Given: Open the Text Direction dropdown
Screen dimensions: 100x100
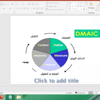Looking at the screenshot, I should [x=53, y=3].
